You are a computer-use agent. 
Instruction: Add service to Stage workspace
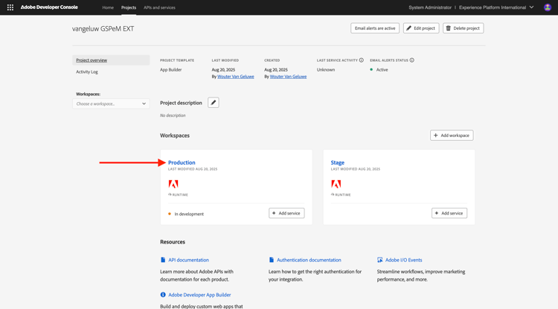point(449,213)
